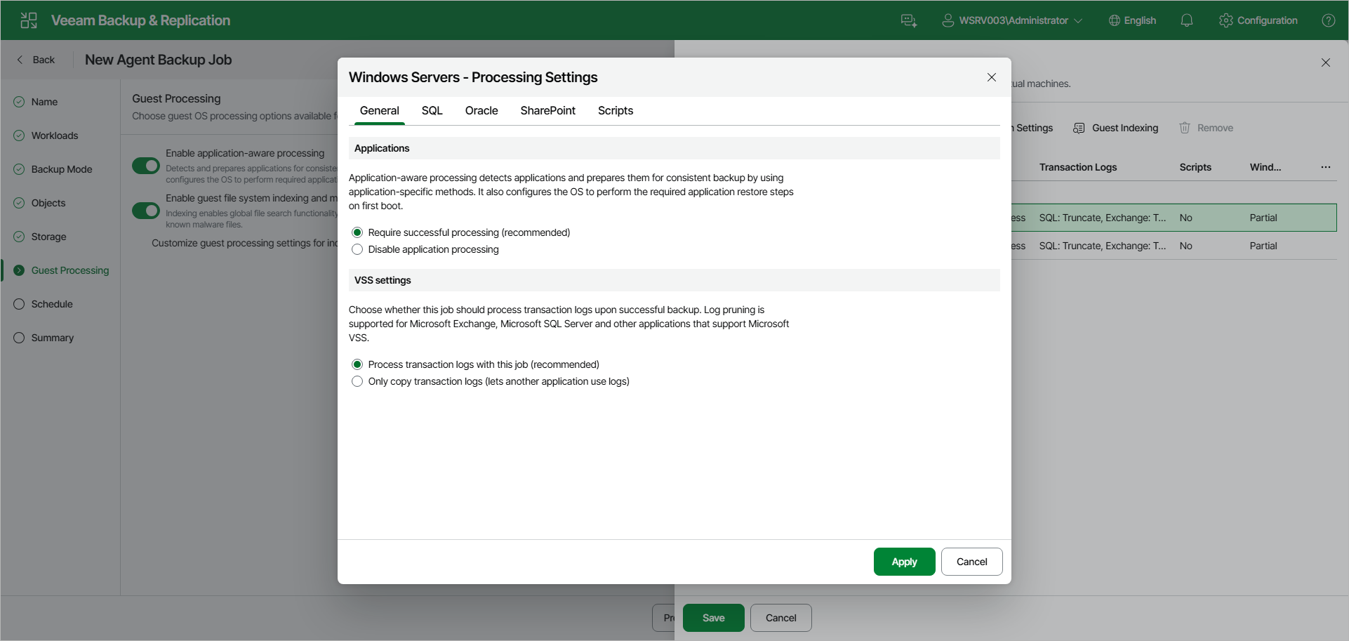
Task: Go to the Objects wizard step
Action: [48, 203]
